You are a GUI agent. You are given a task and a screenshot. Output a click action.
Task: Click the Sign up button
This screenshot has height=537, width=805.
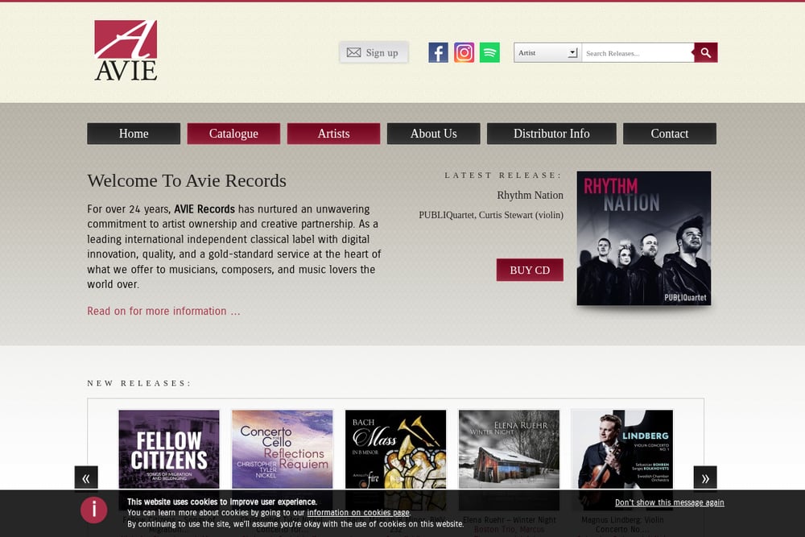[374, 52]
